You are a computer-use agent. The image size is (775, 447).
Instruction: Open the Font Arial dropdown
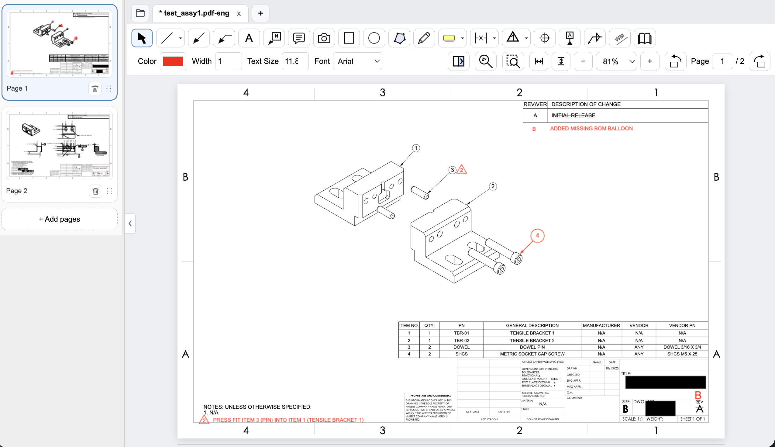click(357, 61)
